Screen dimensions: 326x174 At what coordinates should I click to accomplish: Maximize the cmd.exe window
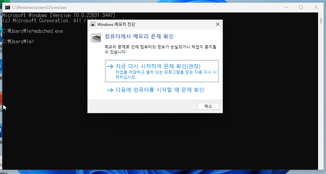pos(301,7)
